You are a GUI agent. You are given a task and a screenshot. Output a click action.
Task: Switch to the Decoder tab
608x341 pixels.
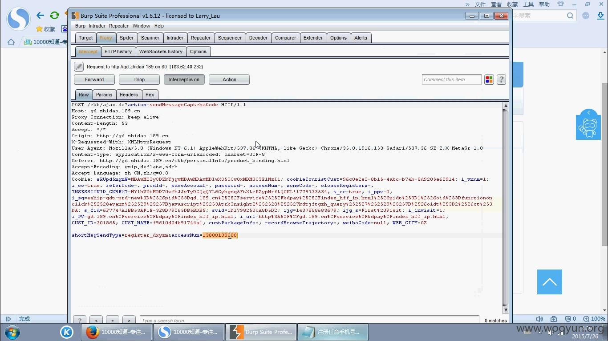point(258,38)
